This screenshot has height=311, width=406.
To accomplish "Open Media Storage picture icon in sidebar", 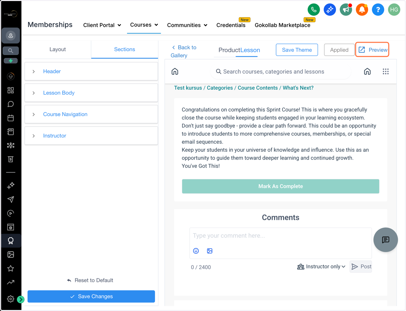I will (10, 254).
